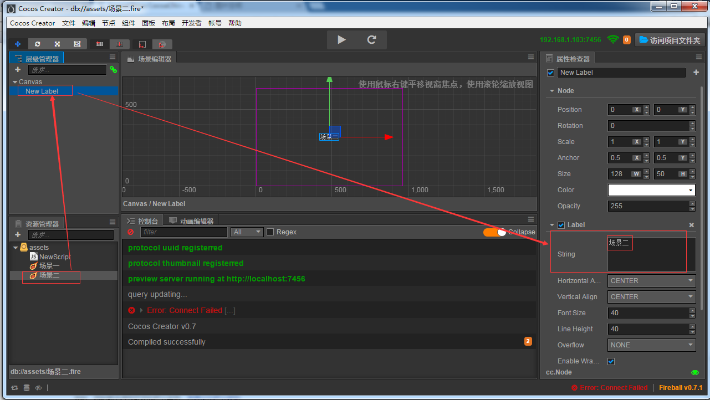The image size is (710, 400).
Task: Collapse the Node section in inspector
Action: tap(552, 91)
